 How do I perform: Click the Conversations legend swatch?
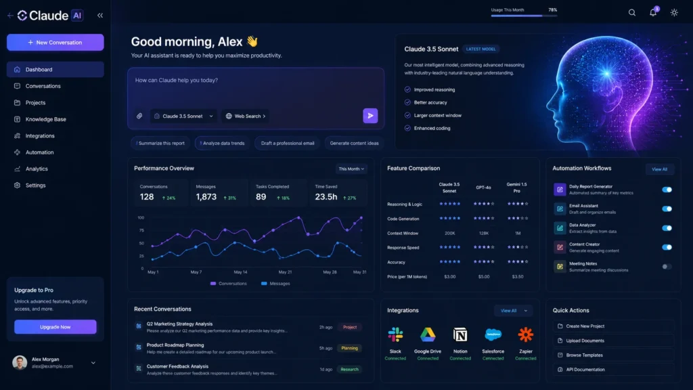(x=213, y=284)
